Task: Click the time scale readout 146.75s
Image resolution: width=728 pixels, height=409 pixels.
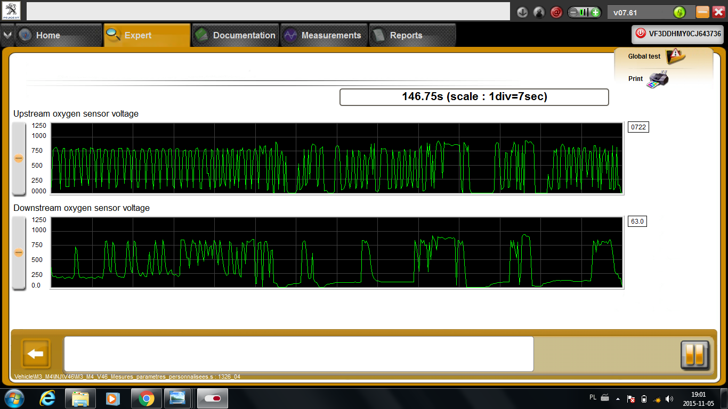Action: [474, 97]
